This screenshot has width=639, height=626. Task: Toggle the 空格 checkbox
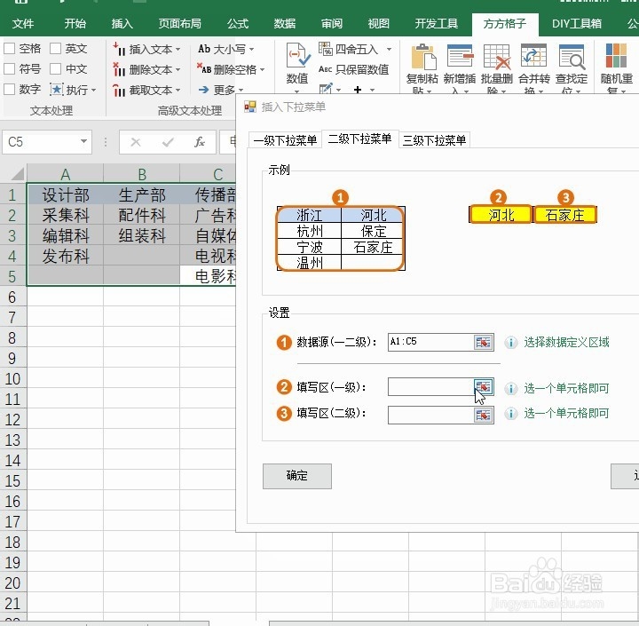click(10, 49)
